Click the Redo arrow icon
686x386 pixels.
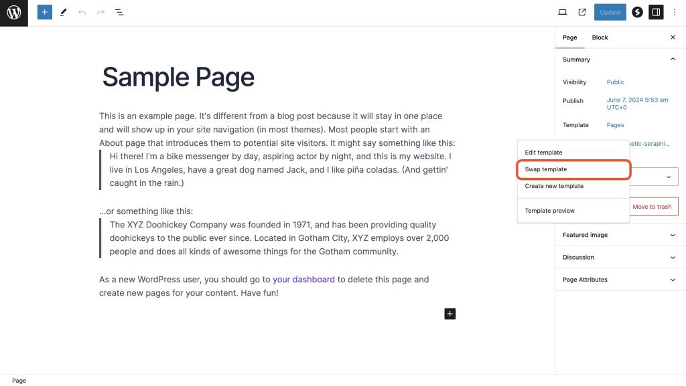tap(100, 12)
